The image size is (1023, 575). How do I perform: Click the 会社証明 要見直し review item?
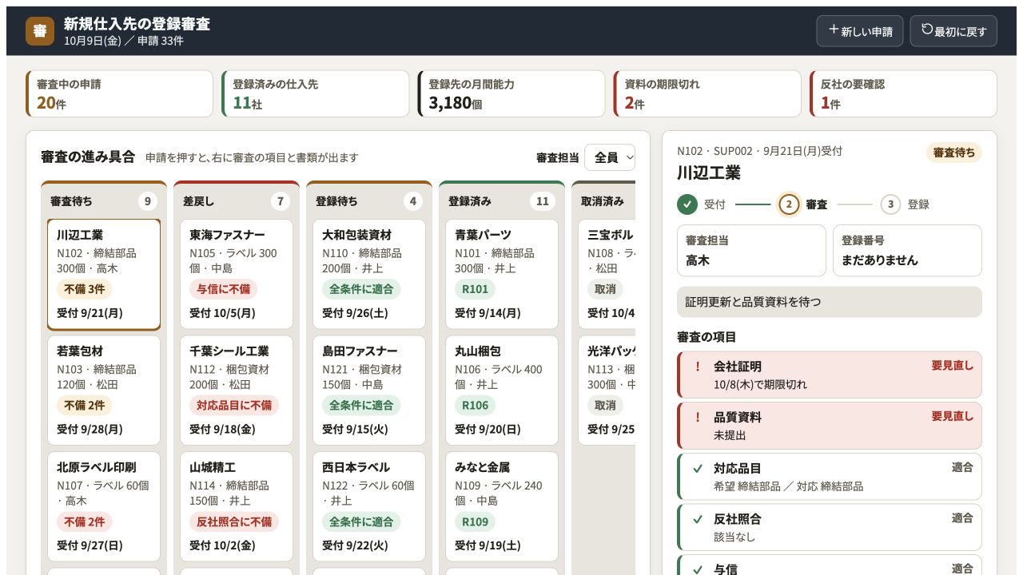tap(830, 375)
